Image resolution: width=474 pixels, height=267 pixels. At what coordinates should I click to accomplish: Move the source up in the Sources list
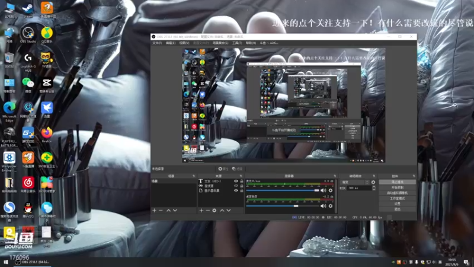[x=222, y=211]
